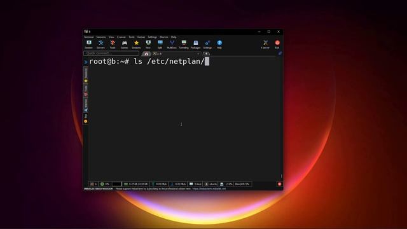
Task: Open the Packages toolbar button
Action: 195,45
